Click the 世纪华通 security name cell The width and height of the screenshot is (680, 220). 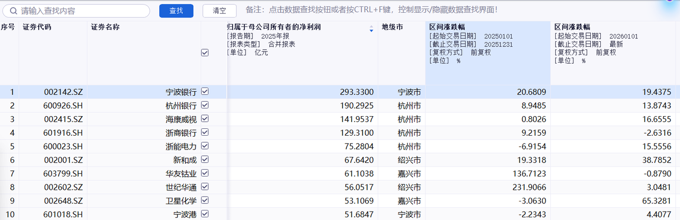click(x=181, y=187)
